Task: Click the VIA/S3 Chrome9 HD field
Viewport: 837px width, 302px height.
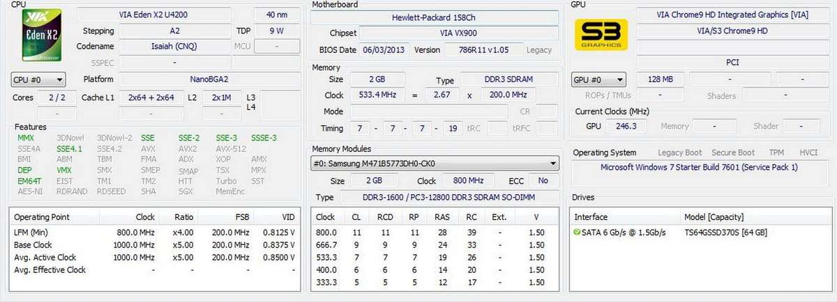Action: (732, 31)
